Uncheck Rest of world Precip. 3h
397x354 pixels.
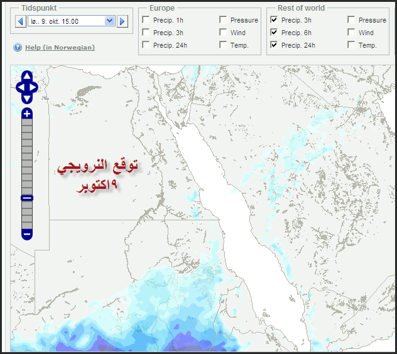pos(274,19)
